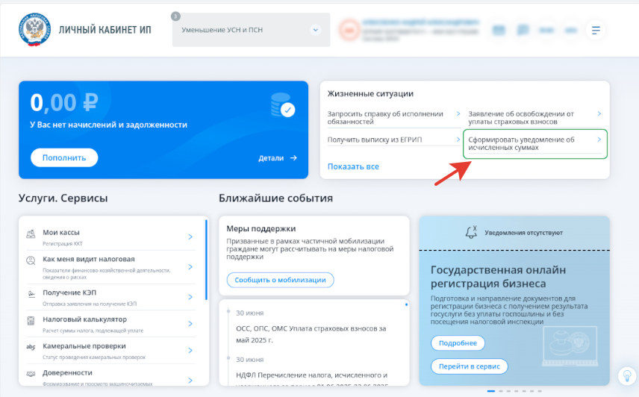The width and height of the screenshot is (639, 397).
Task: Expand the Уменьшение УСН и ПСН dropdown
Action: coord(251,30)
